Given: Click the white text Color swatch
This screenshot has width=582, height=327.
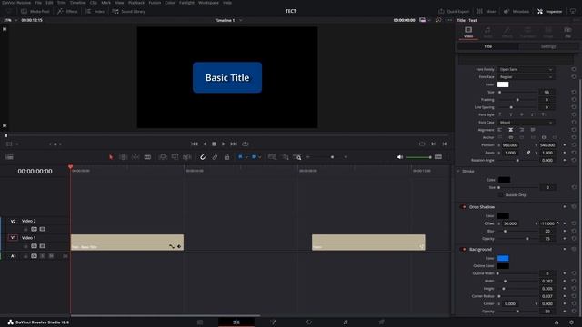Looking at the screenshot, I should coord(503,84).
